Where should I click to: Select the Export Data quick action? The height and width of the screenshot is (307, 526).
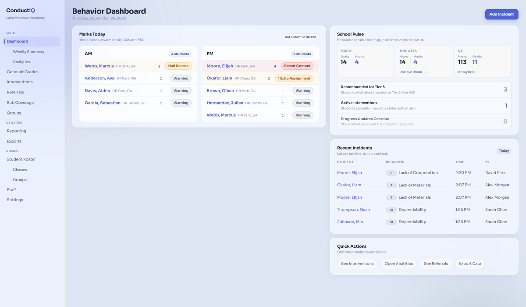(469, 264)
